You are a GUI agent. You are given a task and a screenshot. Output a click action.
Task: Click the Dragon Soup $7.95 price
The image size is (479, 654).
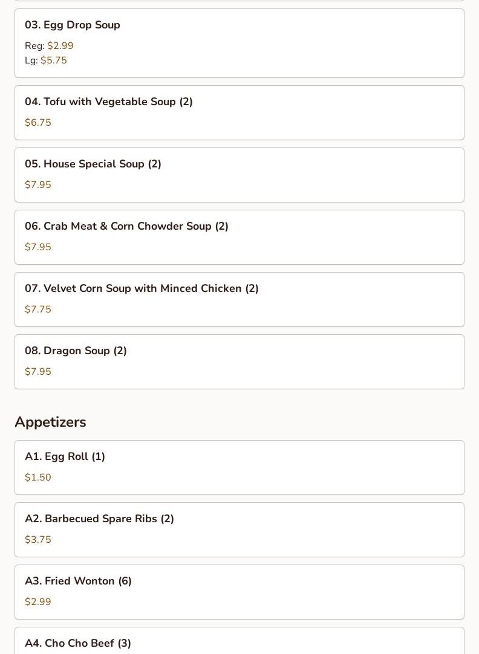(x=38, y=371)
